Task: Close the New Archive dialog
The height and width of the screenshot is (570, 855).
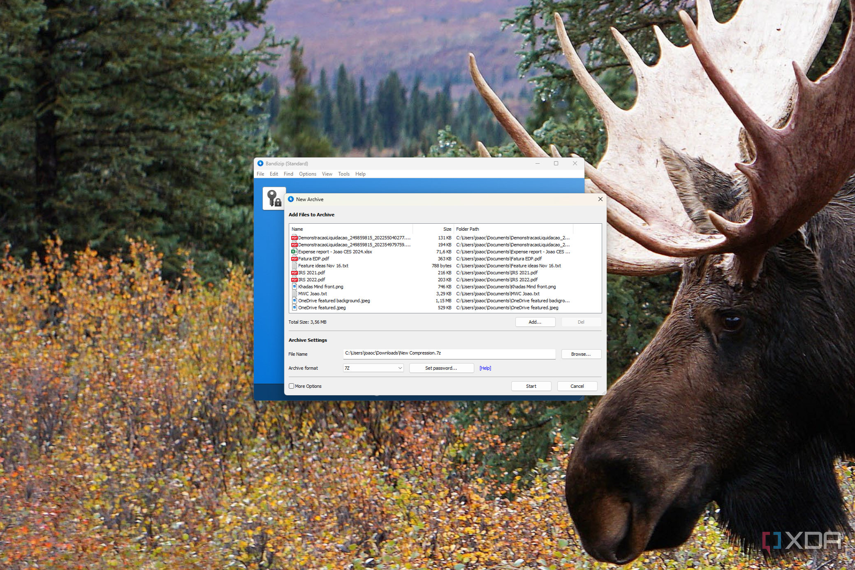Action: [600, 199]
